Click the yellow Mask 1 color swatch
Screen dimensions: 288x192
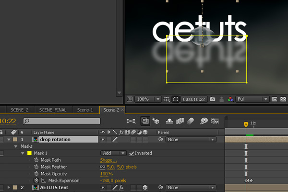pyautogui.click(x=29, y=153)
